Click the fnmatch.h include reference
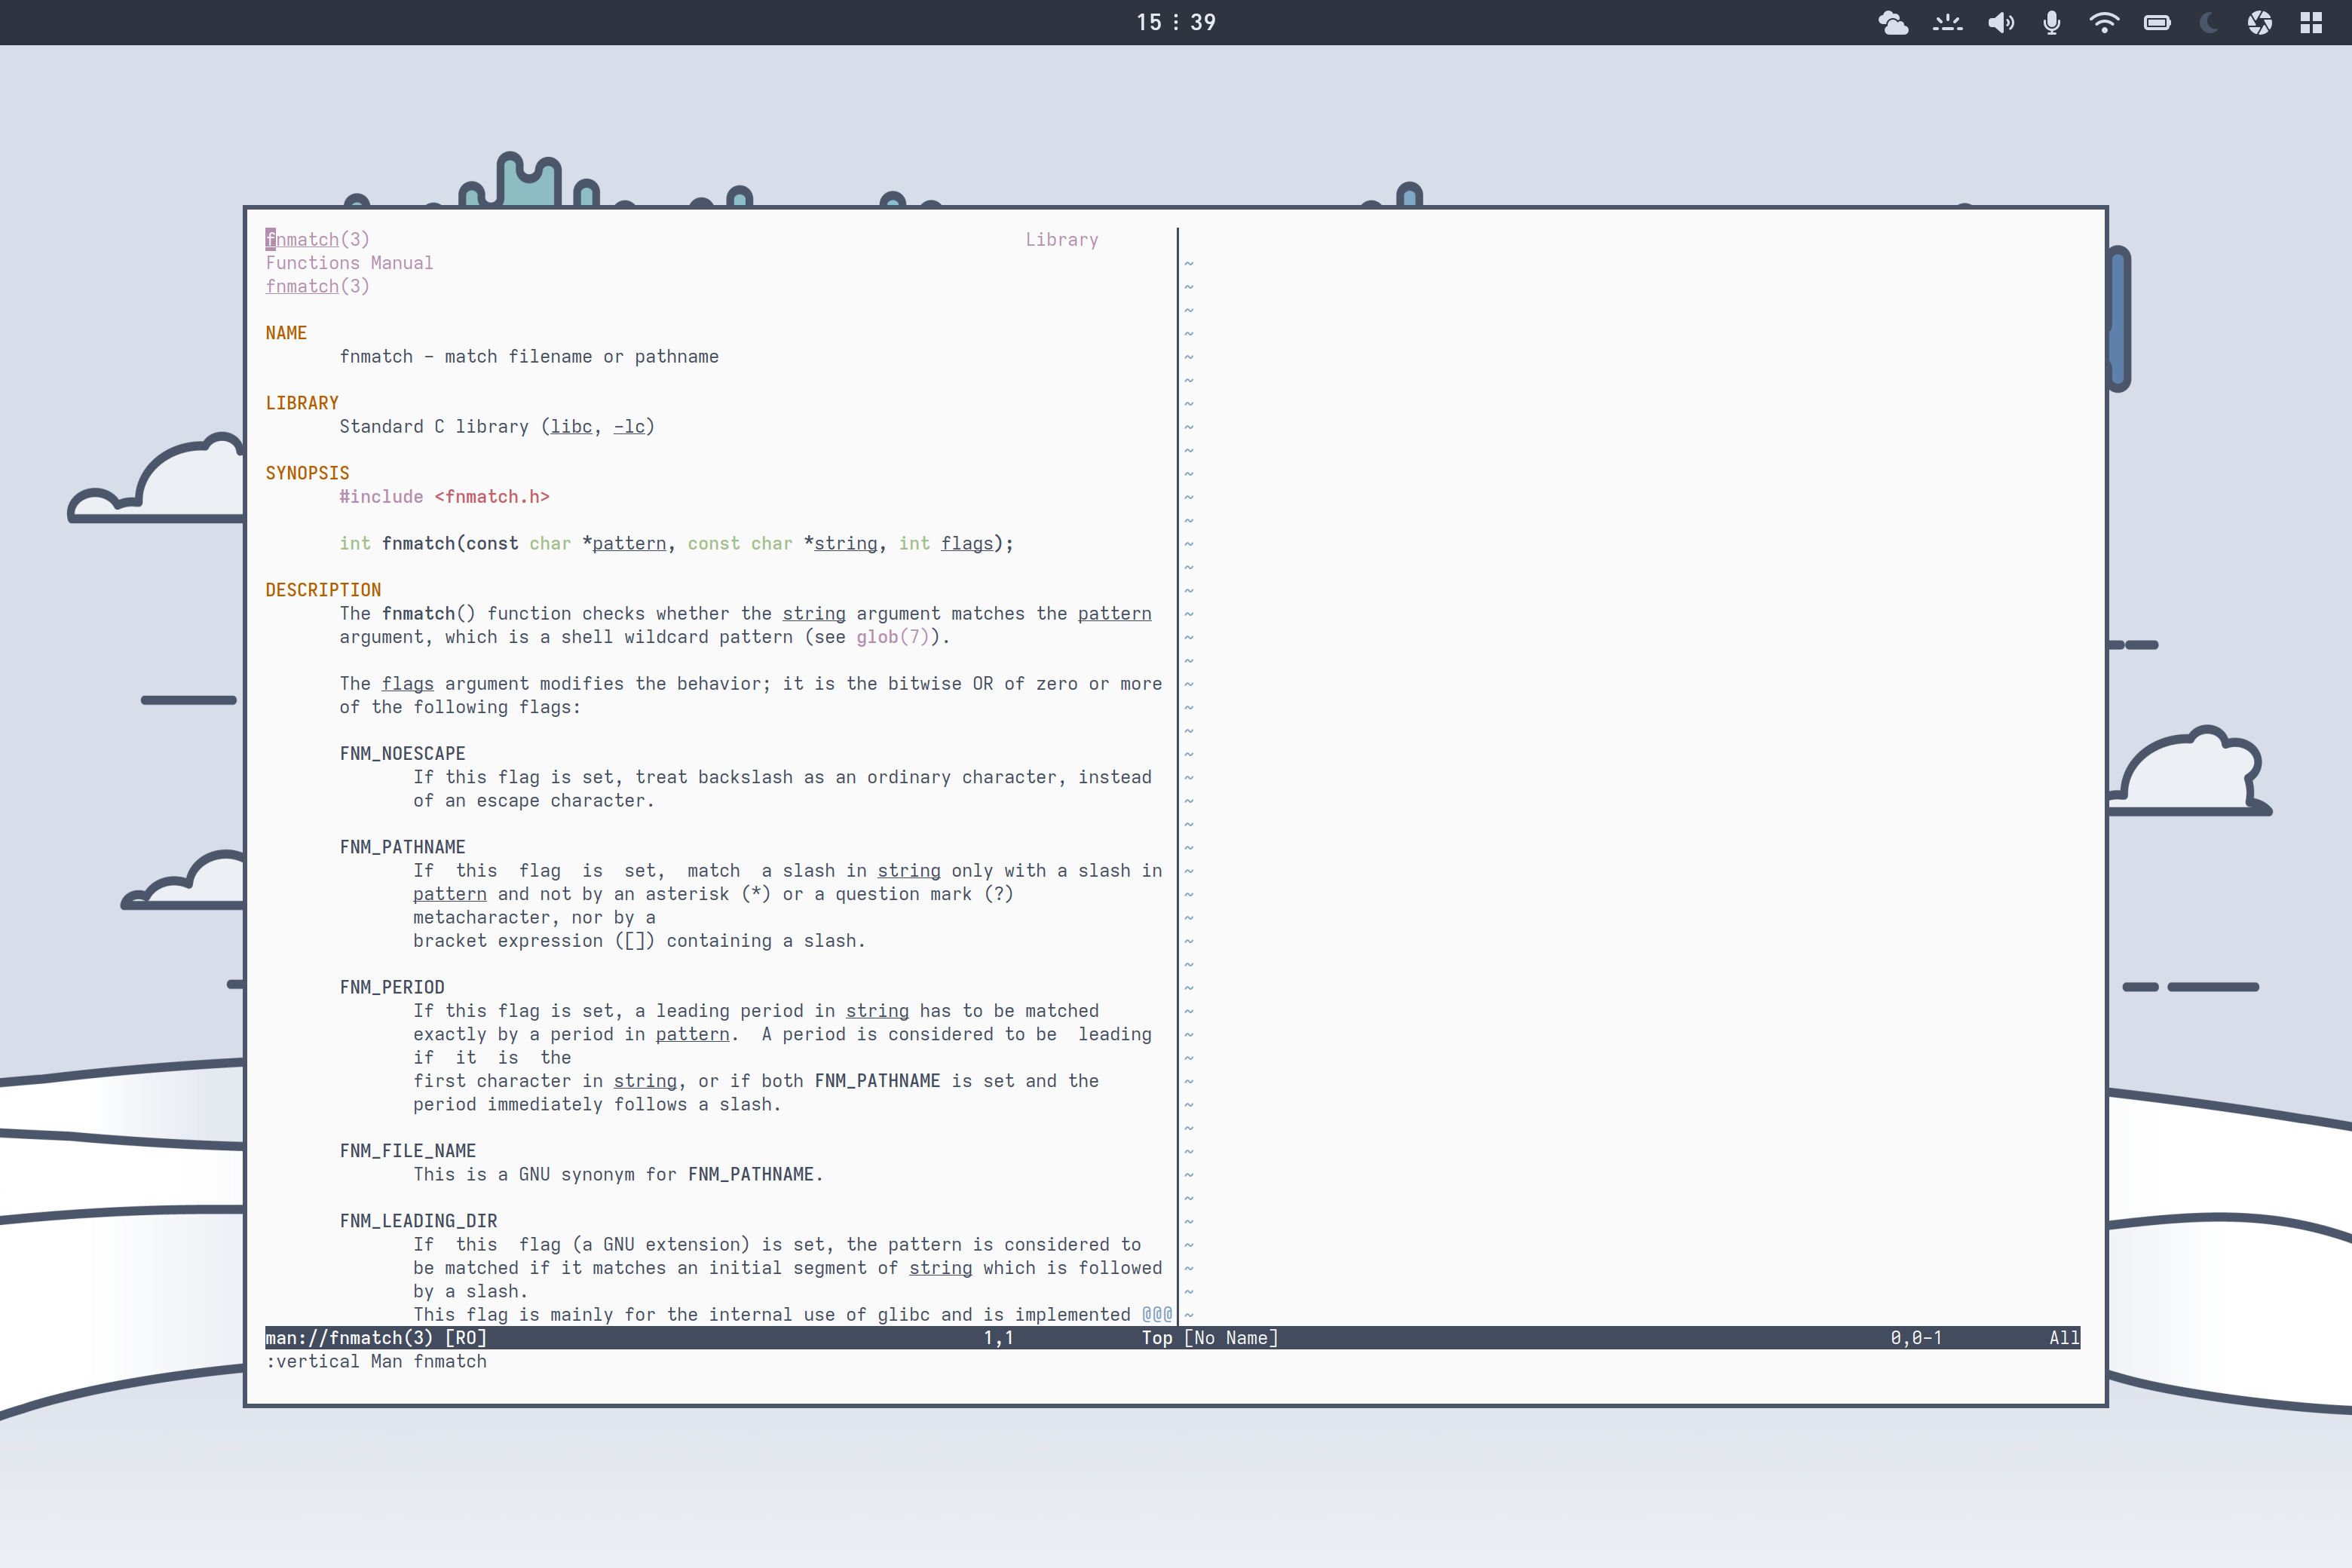Image resolution: width=2352 pixels, height=1568 pixels. coord(493,496)
